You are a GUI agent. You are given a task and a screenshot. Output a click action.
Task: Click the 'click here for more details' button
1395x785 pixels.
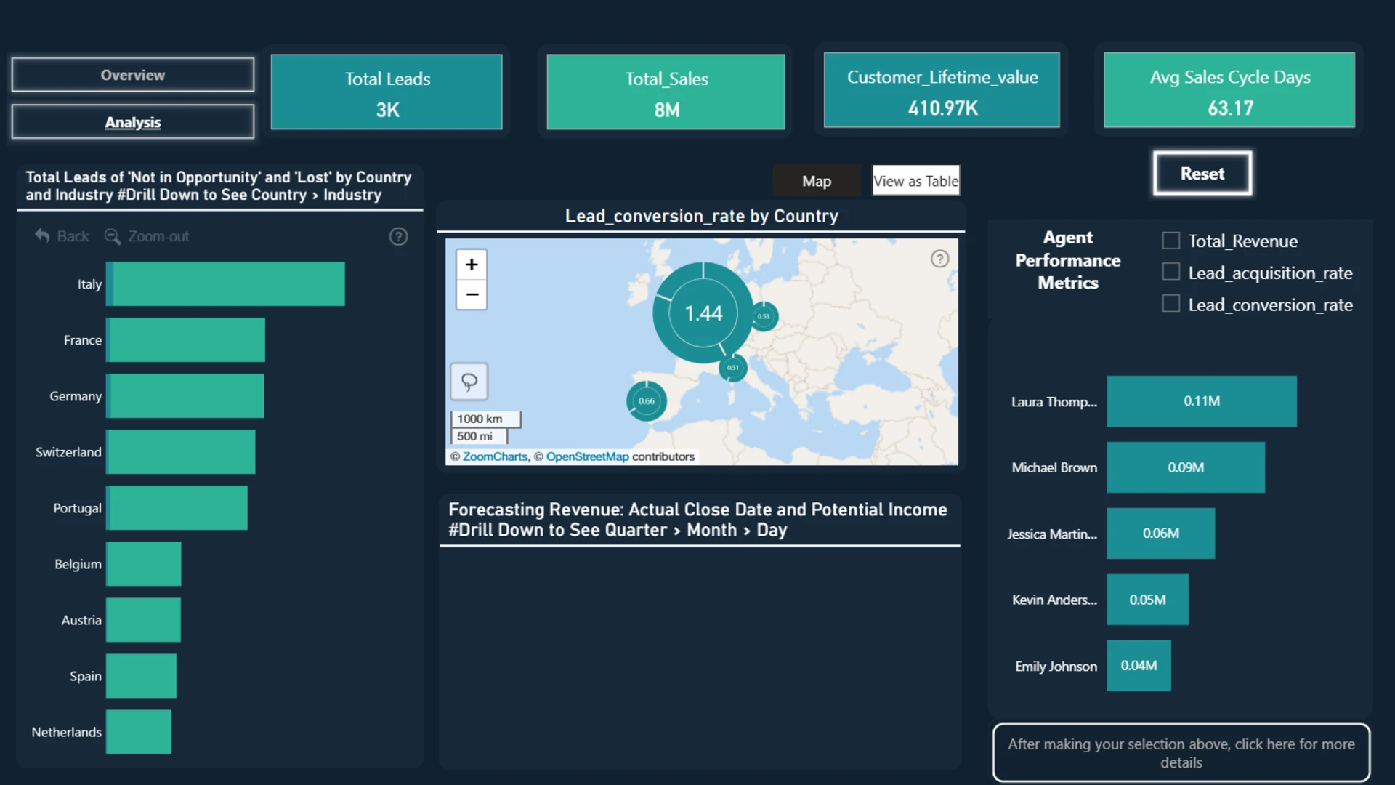[1181, 753]
